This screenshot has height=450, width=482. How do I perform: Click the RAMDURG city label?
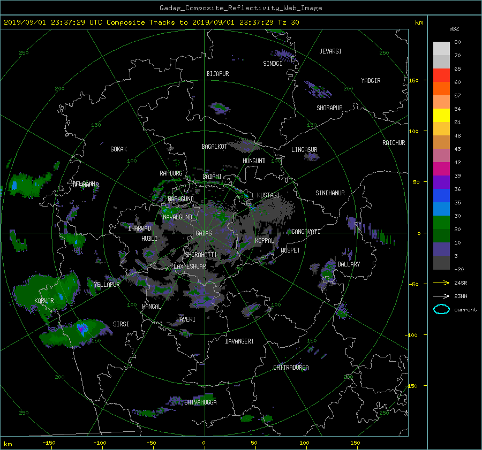tap(171, 173)
